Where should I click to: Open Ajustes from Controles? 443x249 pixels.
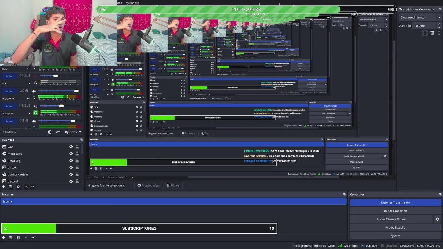point(395,236)
